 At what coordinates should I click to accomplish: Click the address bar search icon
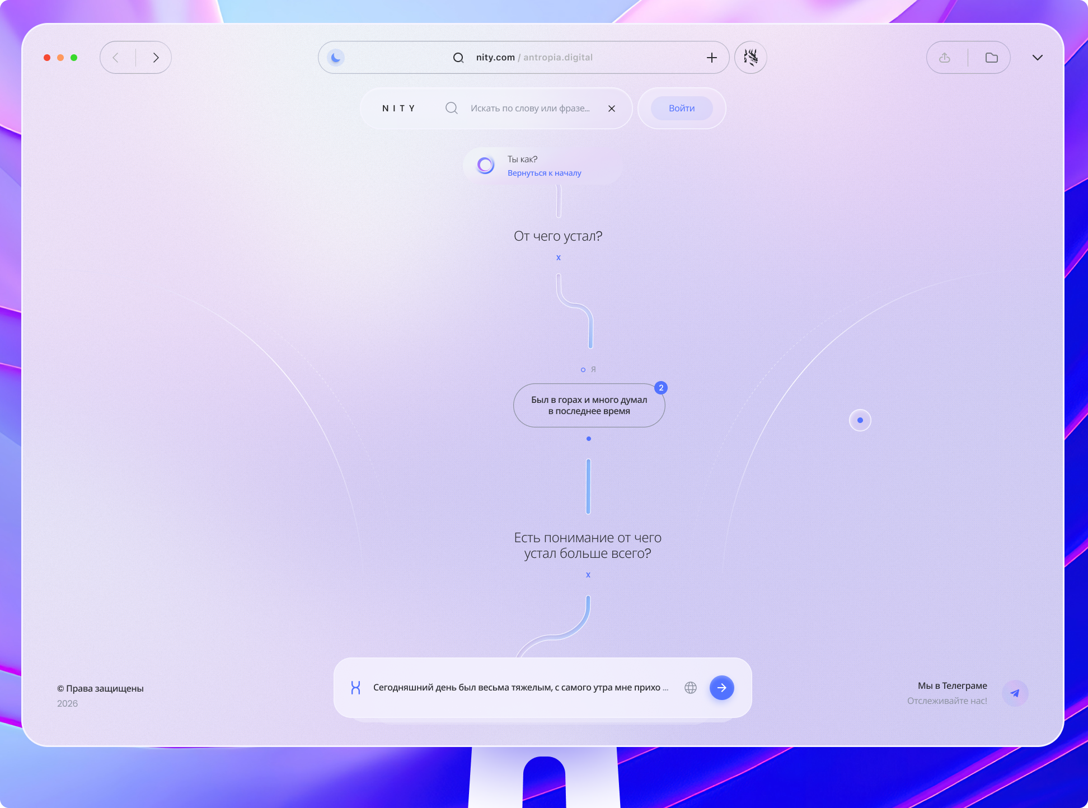point(458,58)
